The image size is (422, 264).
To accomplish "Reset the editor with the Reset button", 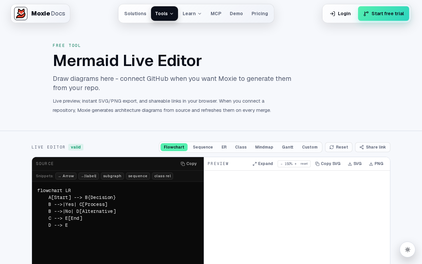I will coord(339,147).
